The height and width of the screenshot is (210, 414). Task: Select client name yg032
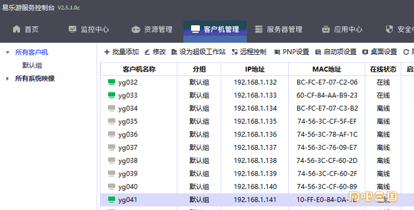[128, 83]
